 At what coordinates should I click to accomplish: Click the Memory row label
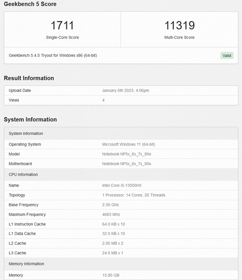coord(16,275)
